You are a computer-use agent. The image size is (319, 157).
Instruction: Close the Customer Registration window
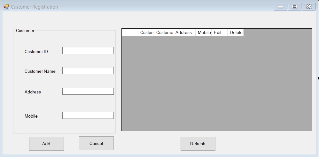pyautogui.click(x=308, y=7)
